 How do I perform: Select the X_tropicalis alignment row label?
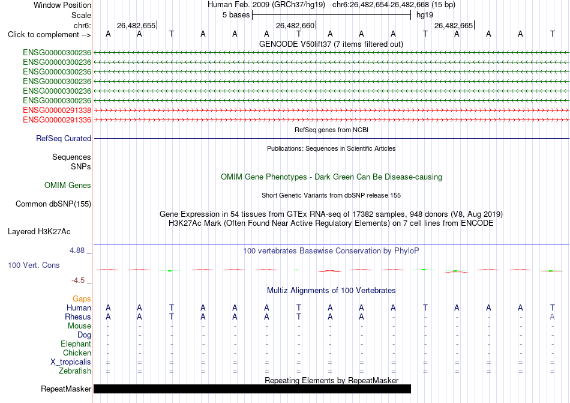pyautogui.click(x=71, y=362)
